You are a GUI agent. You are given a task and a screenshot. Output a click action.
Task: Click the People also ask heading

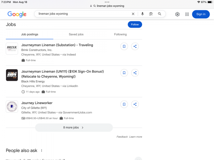21,151
